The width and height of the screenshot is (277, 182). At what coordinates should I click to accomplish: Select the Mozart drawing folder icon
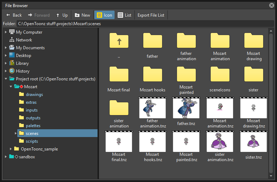tap(254, 40)
